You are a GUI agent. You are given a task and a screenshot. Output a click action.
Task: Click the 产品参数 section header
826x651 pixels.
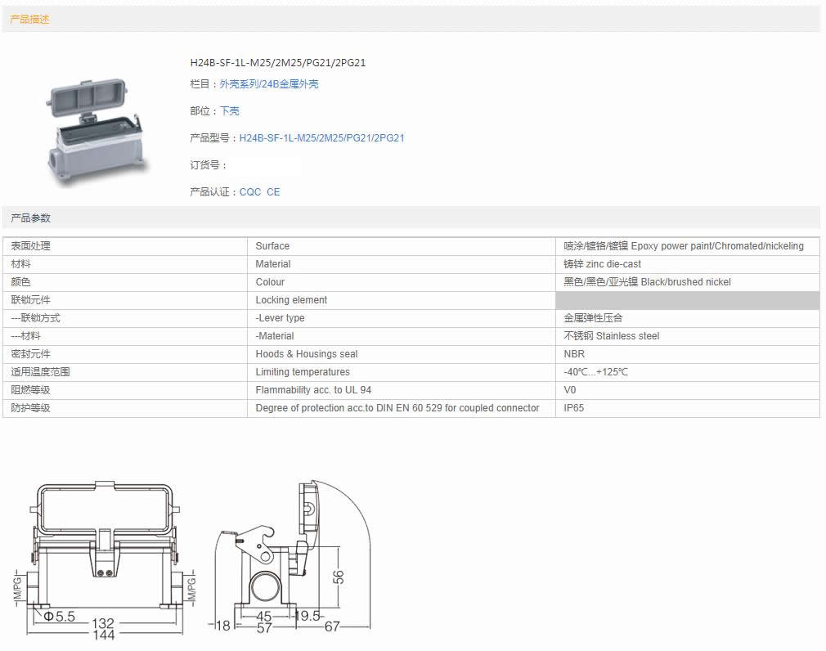pos(30,218)
